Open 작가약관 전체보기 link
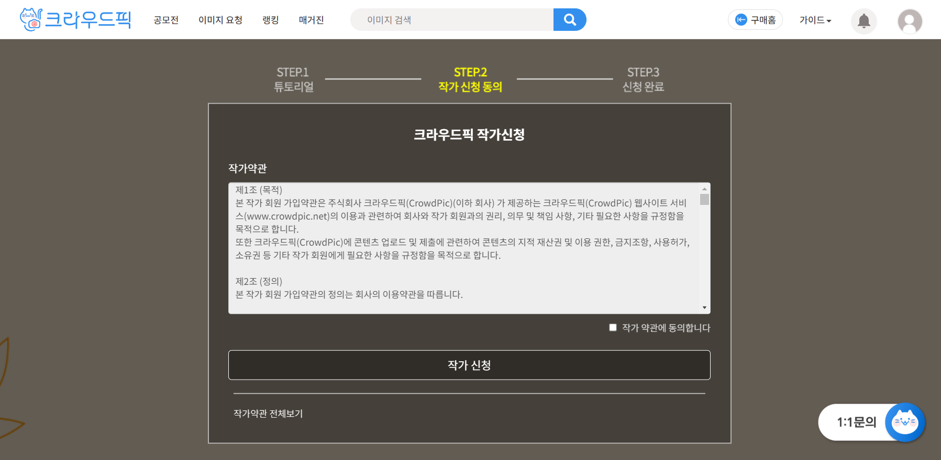The image size is (941, 460). pos(268,413)
